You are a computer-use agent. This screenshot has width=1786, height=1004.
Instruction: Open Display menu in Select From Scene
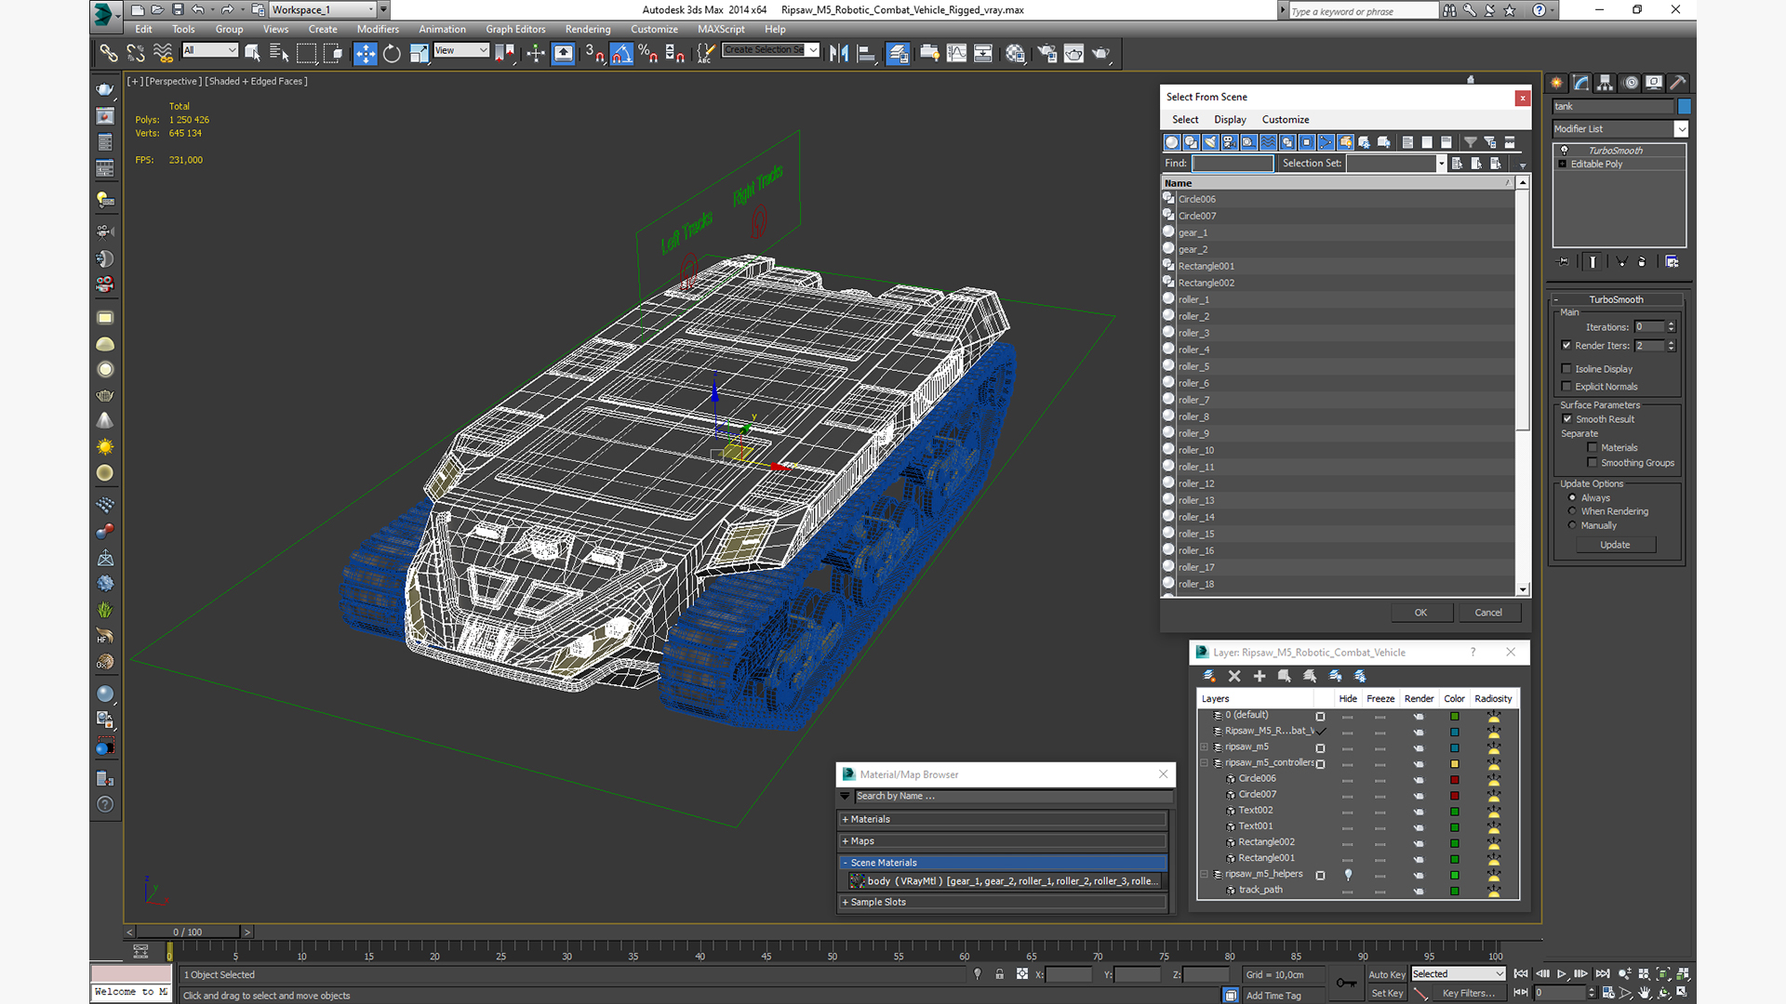[1230, 120]
